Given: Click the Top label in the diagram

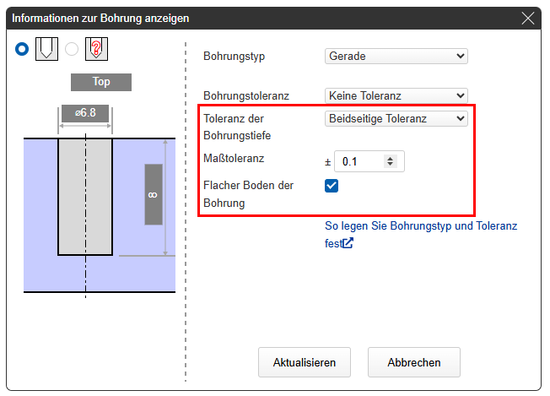Looking at the screenshot, I should pos(101,83).
